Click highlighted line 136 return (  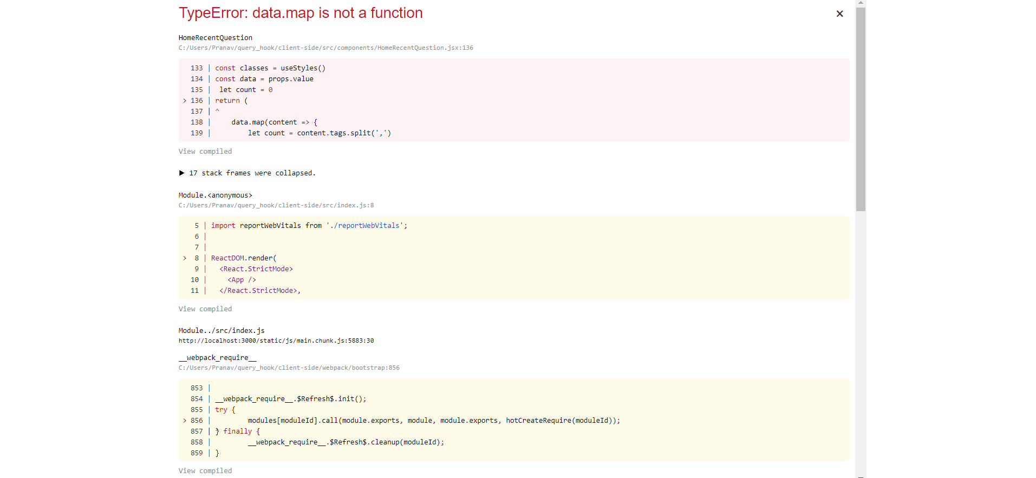click(x=231, y=101)
